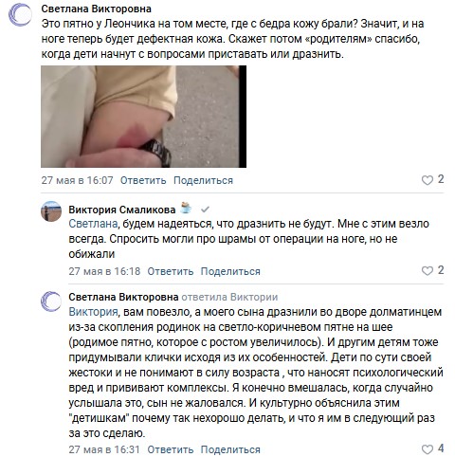Like Viktoria Smalikova's reply with the heart
This screenshot has height=457, width=455.
point(428,271)
